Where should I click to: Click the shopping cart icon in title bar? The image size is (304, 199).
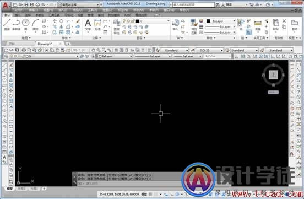pyautogui.click(x=252, y=4)
